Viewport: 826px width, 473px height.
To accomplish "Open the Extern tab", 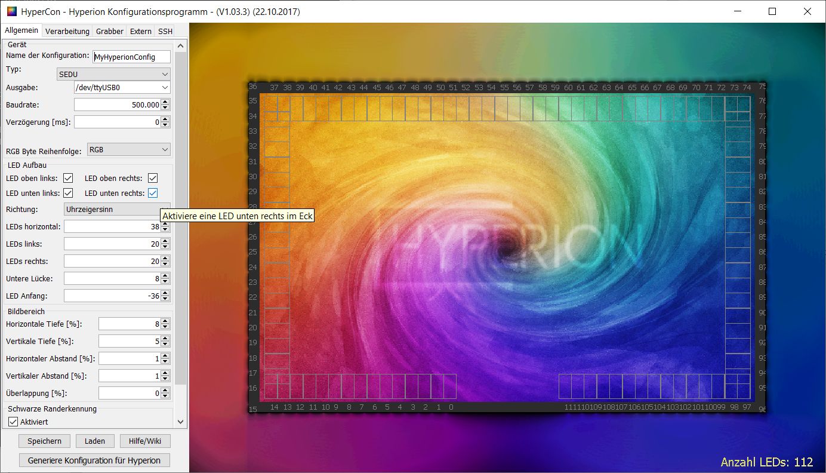I will pos(141,31).
